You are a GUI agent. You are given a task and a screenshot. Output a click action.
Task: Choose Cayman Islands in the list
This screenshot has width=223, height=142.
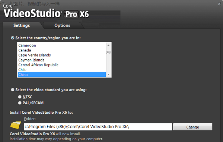(x=62, y=60)
